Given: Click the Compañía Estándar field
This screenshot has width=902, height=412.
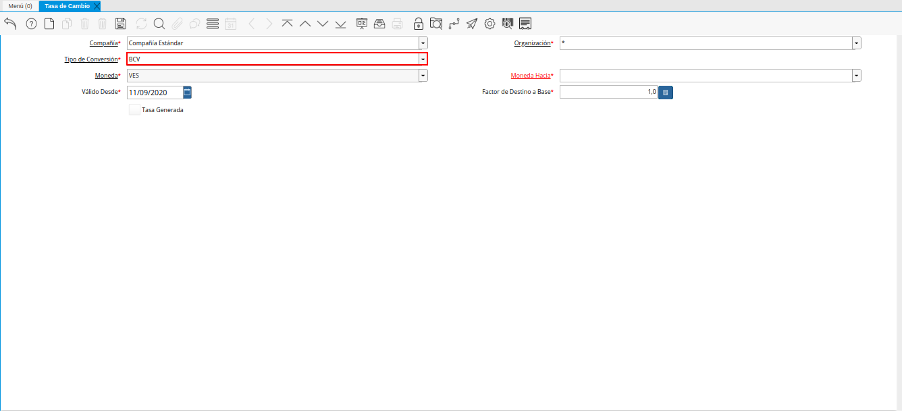Looking at the screenshot, I should coord(273,43).
